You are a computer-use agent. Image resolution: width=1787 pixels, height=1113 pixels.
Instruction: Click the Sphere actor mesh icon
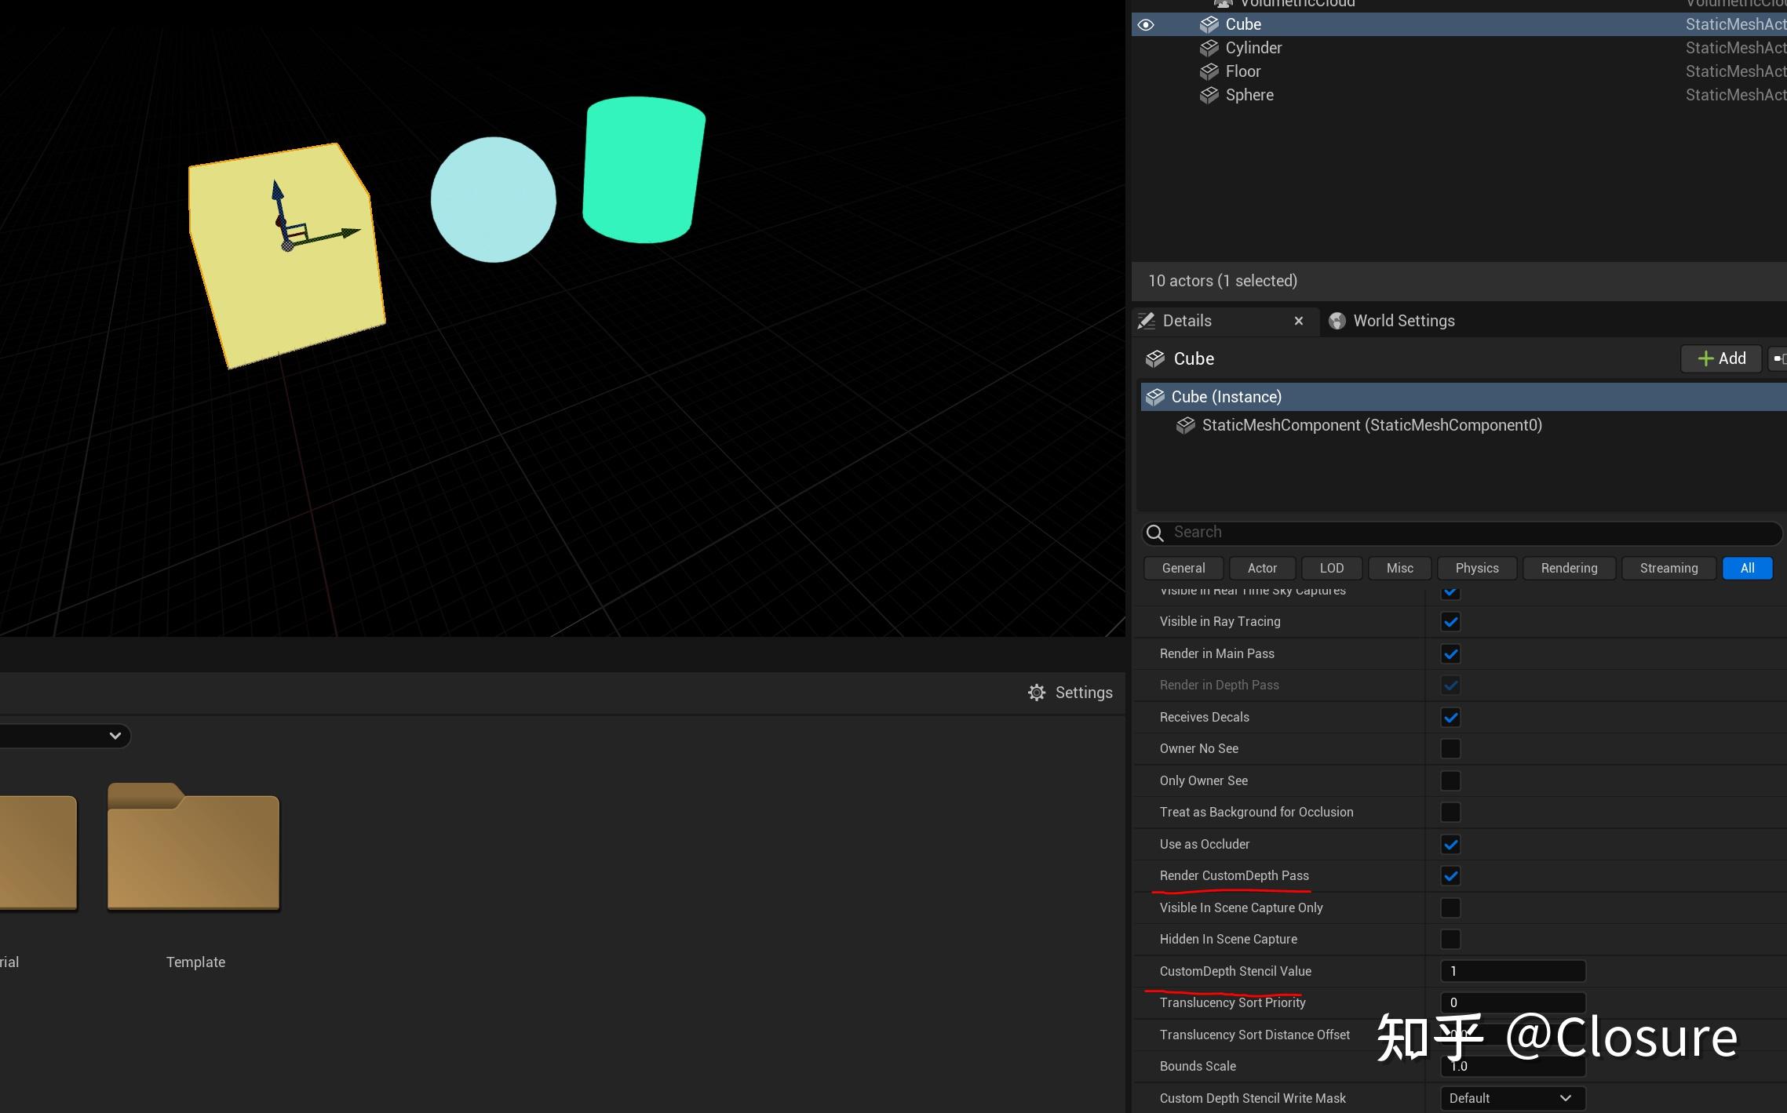coord(1209,95)
